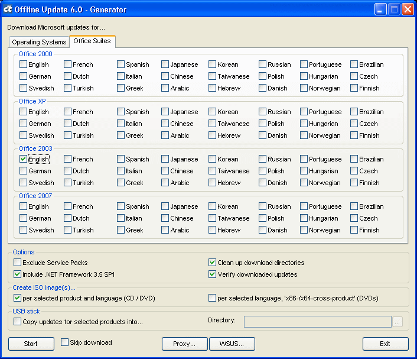Click the USB stick Directory input field
The width and height of the screenshot is (417, 359).
[318, 322]
